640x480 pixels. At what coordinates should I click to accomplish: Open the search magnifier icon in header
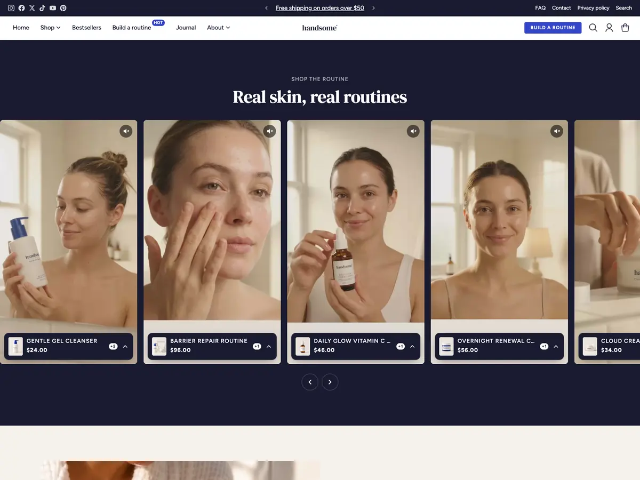[x=593, y=28]
